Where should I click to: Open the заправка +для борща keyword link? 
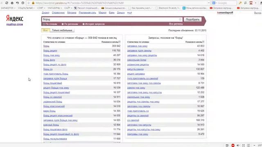click(x=55, y=78)
